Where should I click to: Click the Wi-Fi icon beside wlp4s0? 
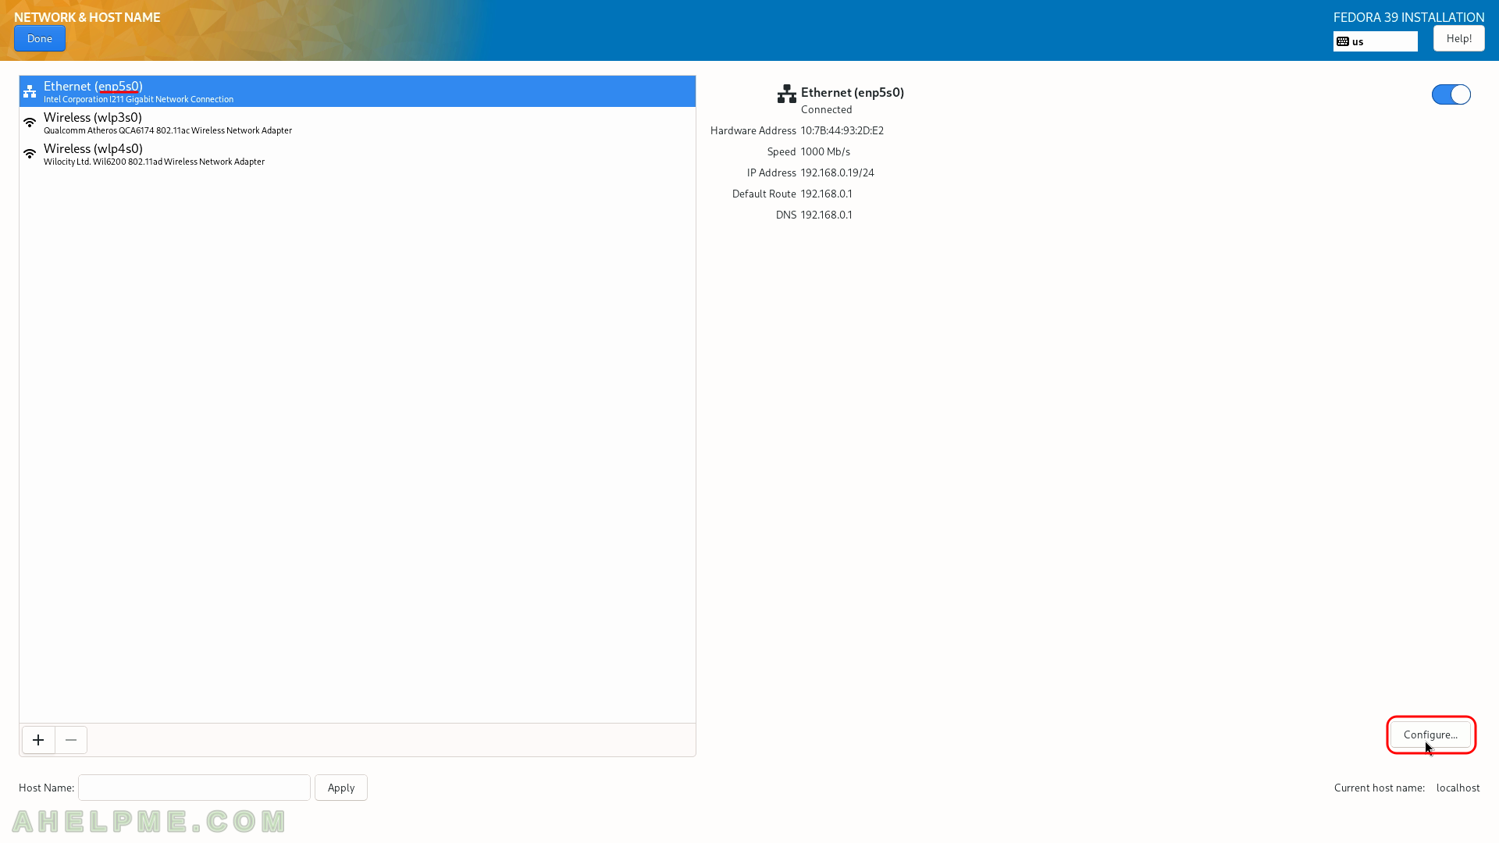click(30, 154)
